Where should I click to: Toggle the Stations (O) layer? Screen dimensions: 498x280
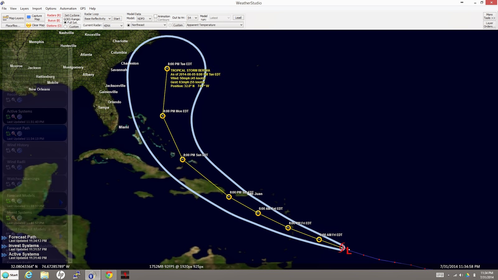(54, 26)
